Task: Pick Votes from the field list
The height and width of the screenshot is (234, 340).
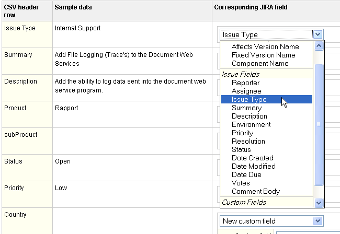Action: tap(241, 183)
